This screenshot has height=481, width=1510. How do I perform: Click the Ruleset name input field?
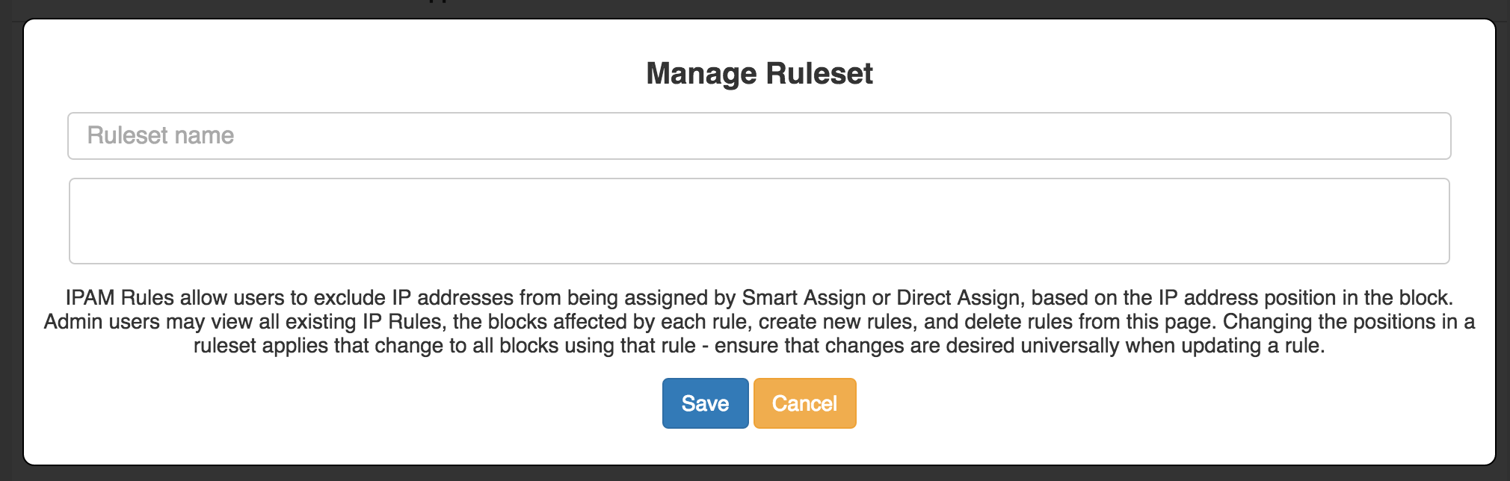pos(759,136)
